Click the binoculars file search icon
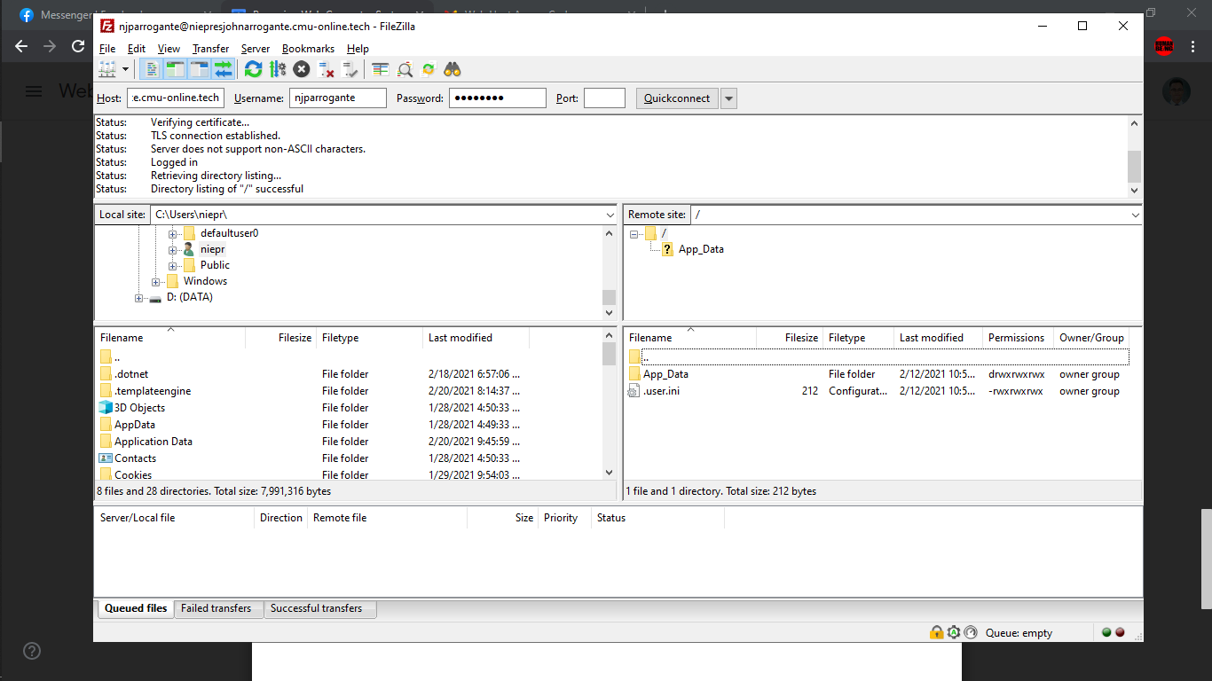This screenshot has width=1212, height=681. [453, 69]
